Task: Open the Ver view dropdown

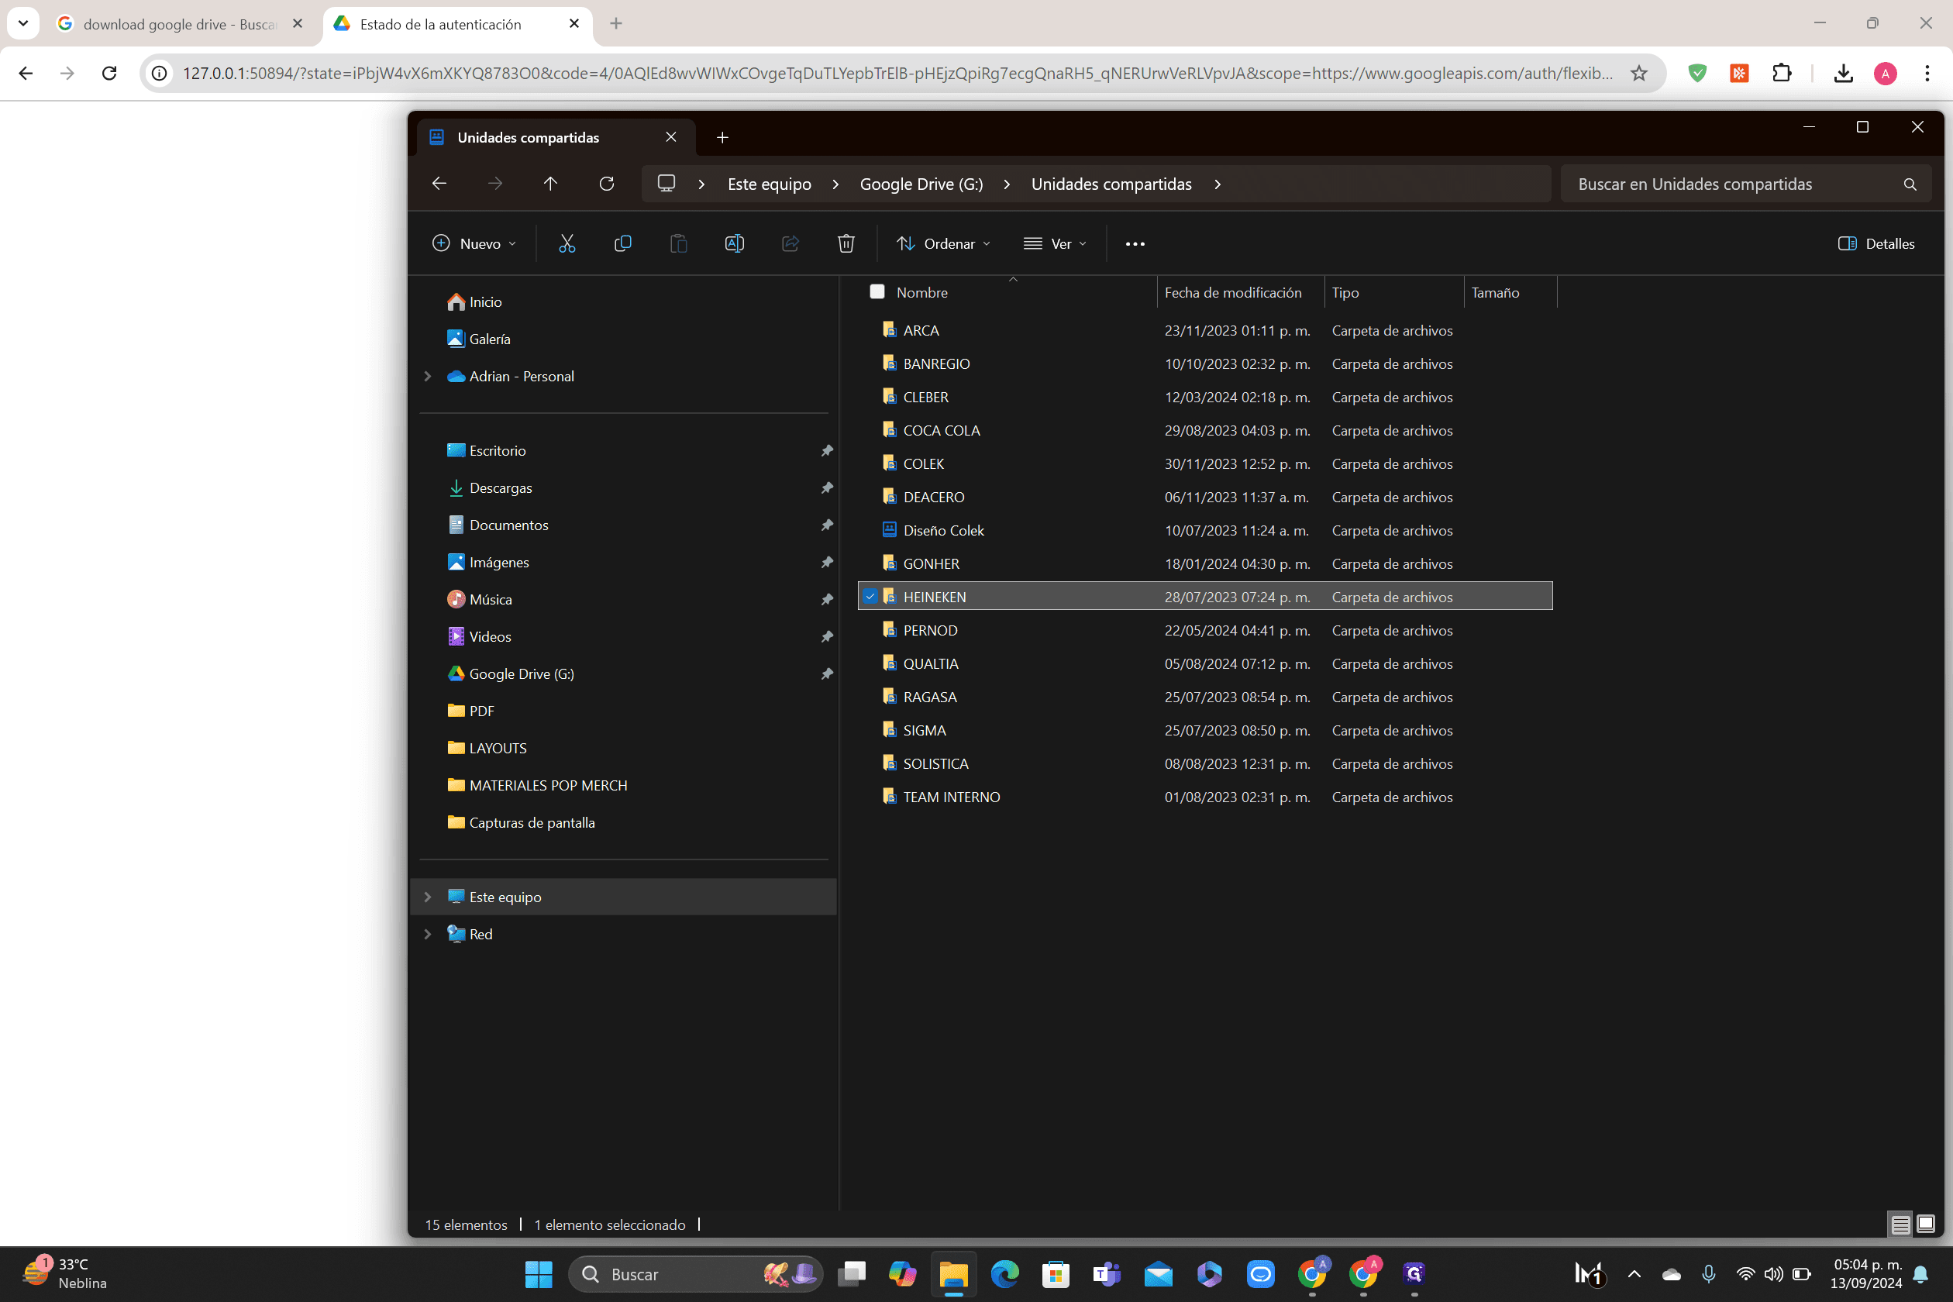Action: click(1056, 243)
